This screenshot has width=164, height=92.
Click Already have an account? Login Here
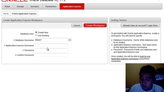140,25
